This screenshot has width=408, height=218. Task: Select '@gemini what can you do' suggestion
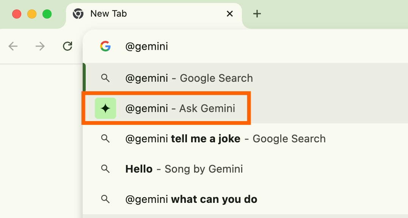coord(191,199)
